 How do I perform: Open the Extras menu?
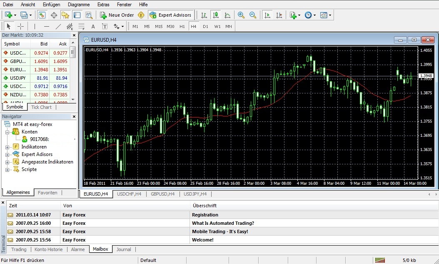coord(103,5)
